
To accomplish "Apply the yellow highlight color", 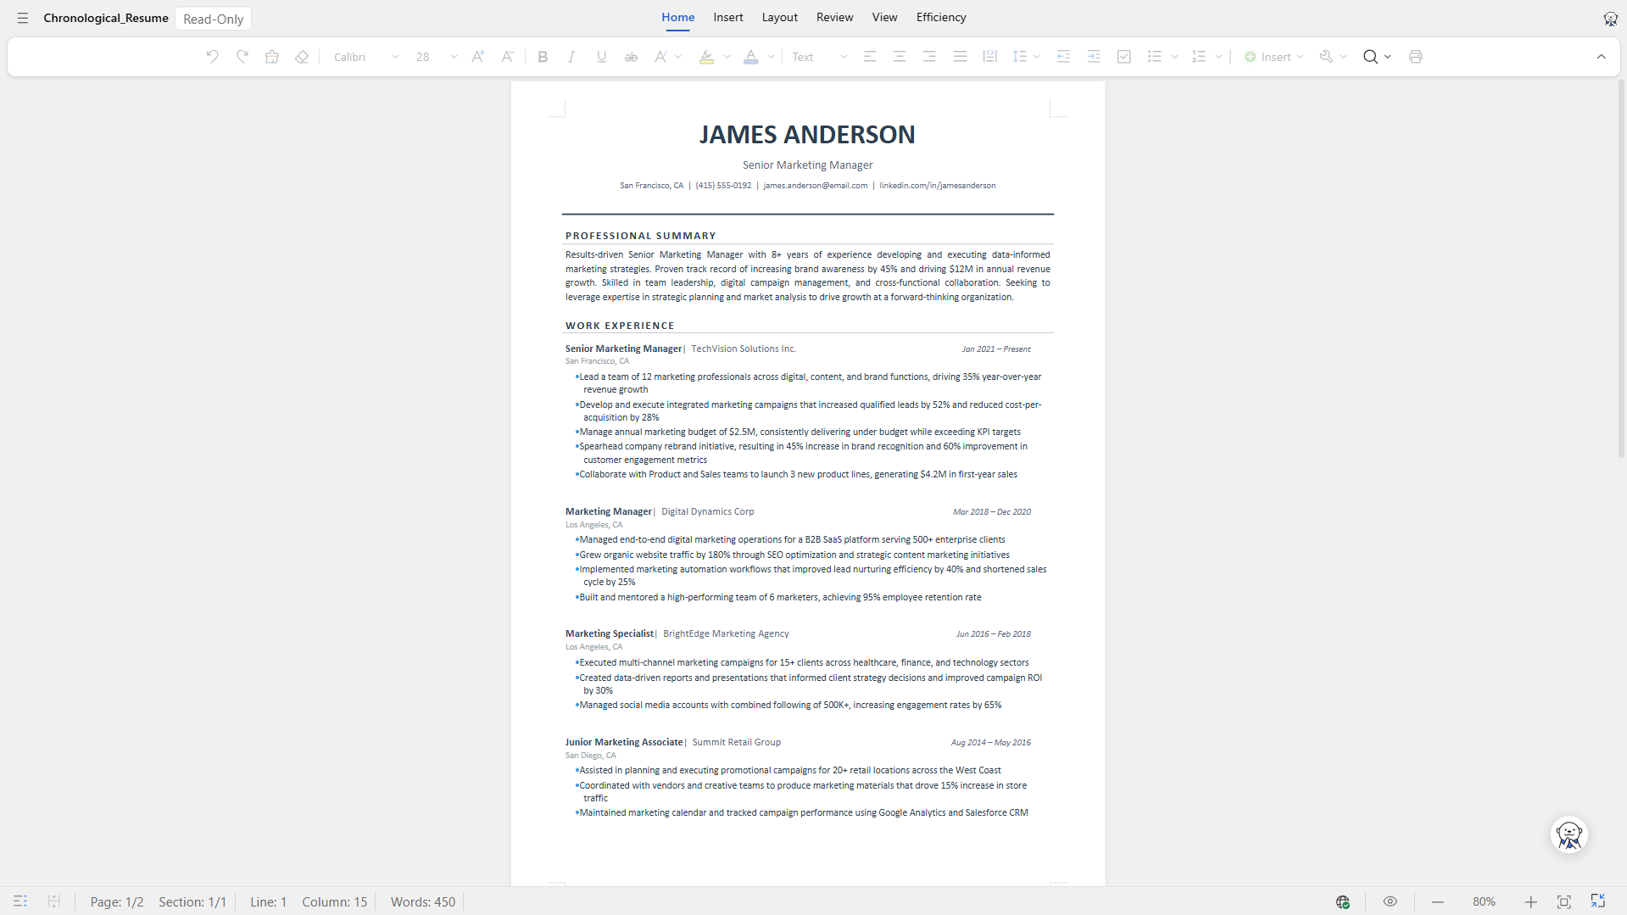I will pos(706,57).
